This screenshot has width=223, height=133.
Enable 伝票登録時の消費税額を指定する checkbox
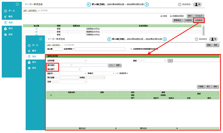pos(131,49)
